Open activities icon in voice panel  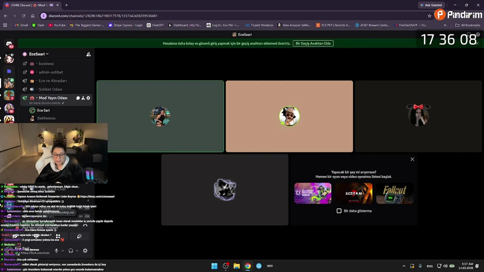point(58,236)
